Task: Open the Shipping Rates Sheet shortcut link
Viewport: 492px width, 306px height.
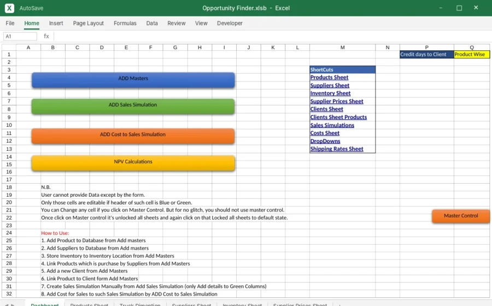Action: 337,149
